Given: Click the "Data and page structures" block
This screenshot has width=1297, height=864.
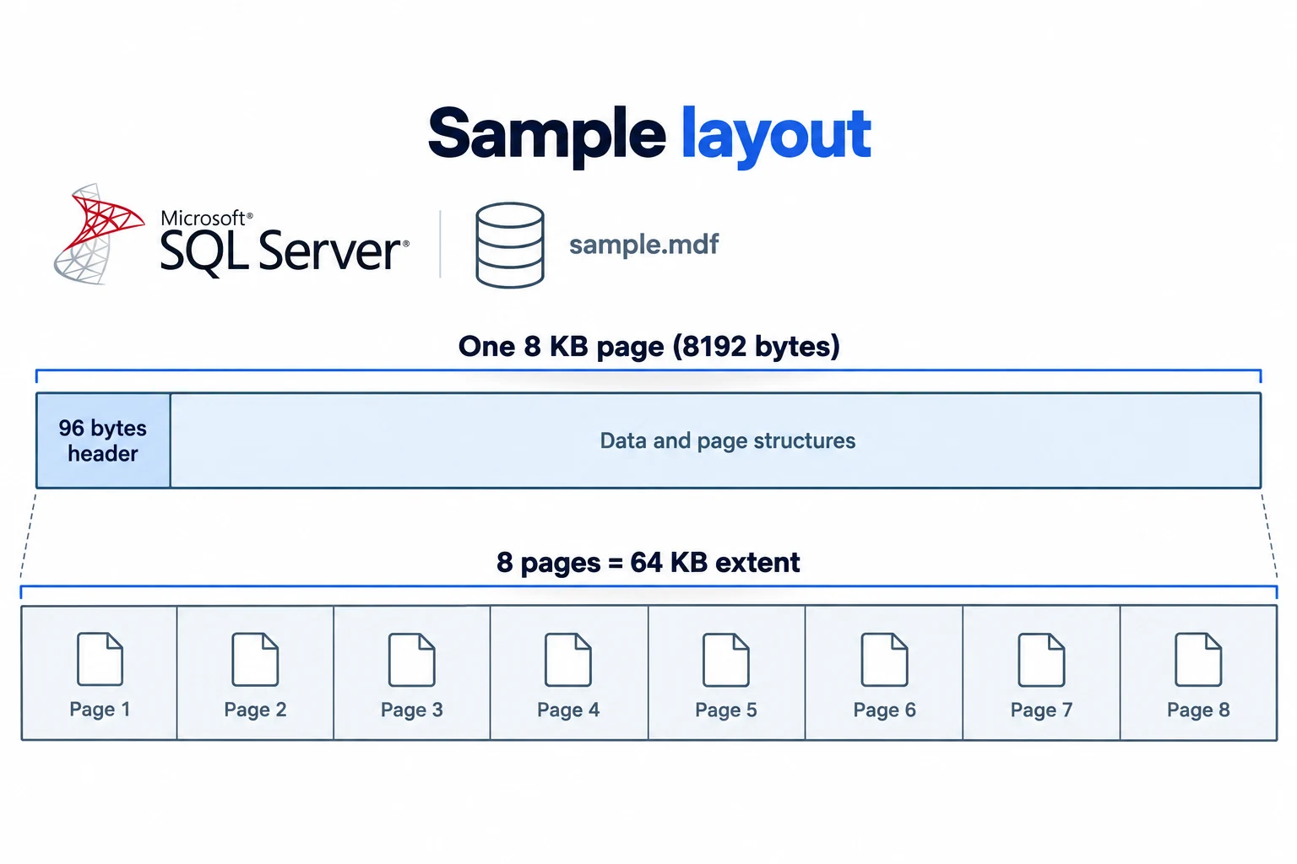Looking at the screenshot, I should point(716,440).
